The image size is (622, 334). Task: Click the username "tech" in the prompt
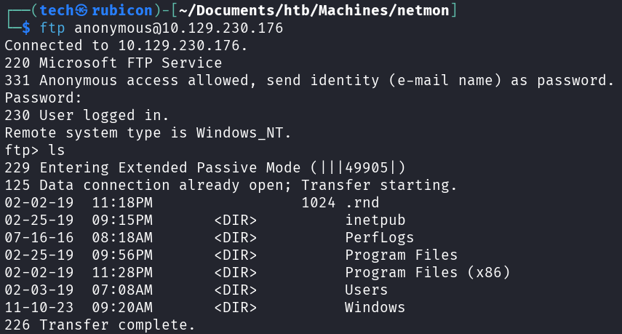click(x=56, y=10)
